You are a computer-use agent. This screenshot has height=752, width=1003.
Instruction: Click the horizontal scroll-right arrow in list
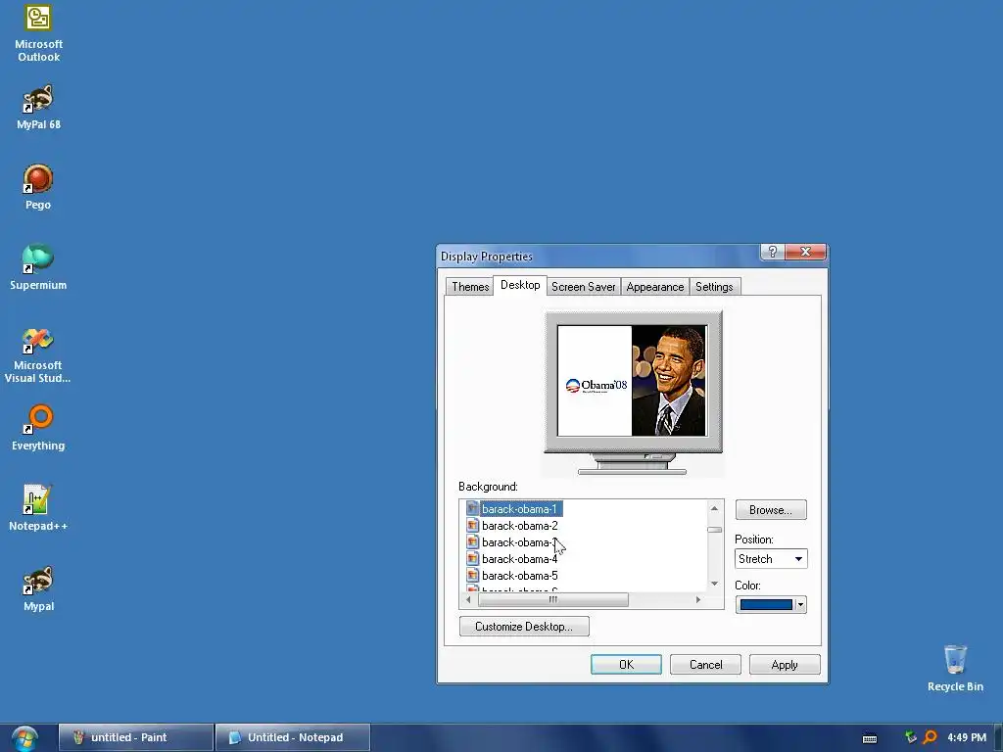tap(697, 599)
